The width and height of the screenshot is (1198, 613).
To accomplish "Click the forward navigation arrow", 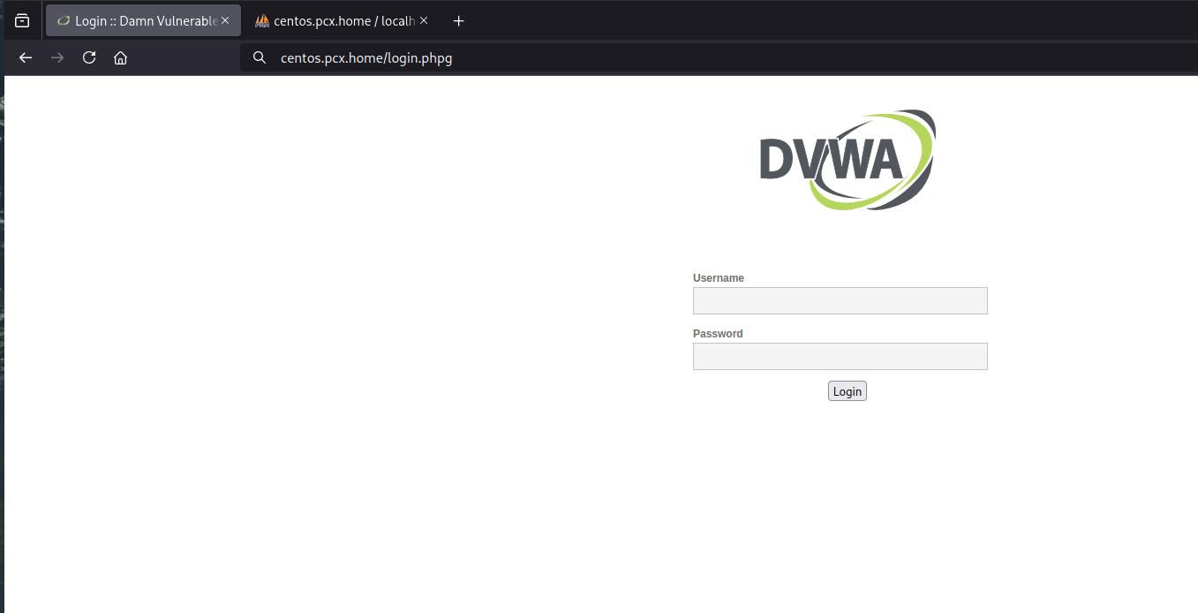I will coord(57,57).
